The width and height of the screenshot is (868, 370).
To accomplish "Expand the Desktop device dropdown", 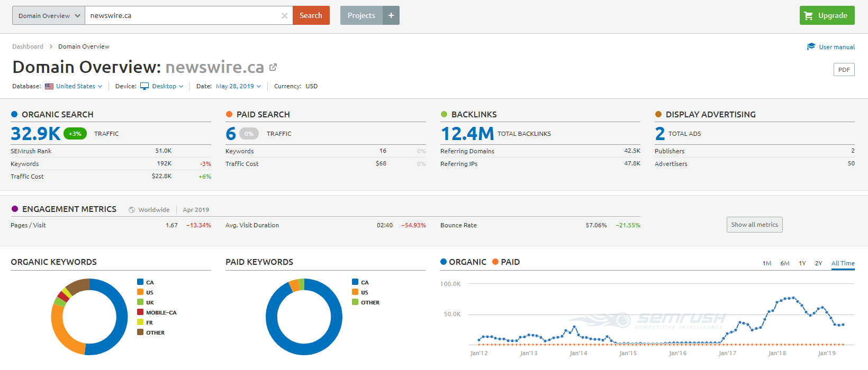I will click(168, 86).
